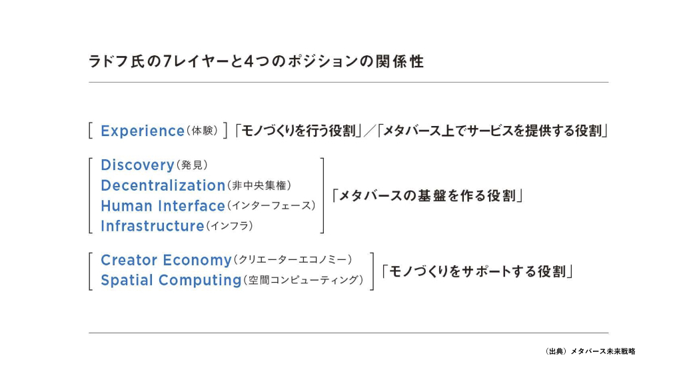Click the (インフラ) annotation

click(229, 226)
